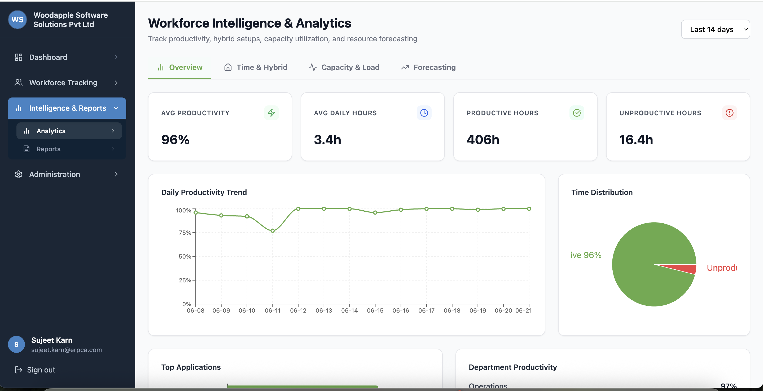Expand the Workforce Tracking chevron
The width and height of the screenshot is (763, 391).
(116, 83)
